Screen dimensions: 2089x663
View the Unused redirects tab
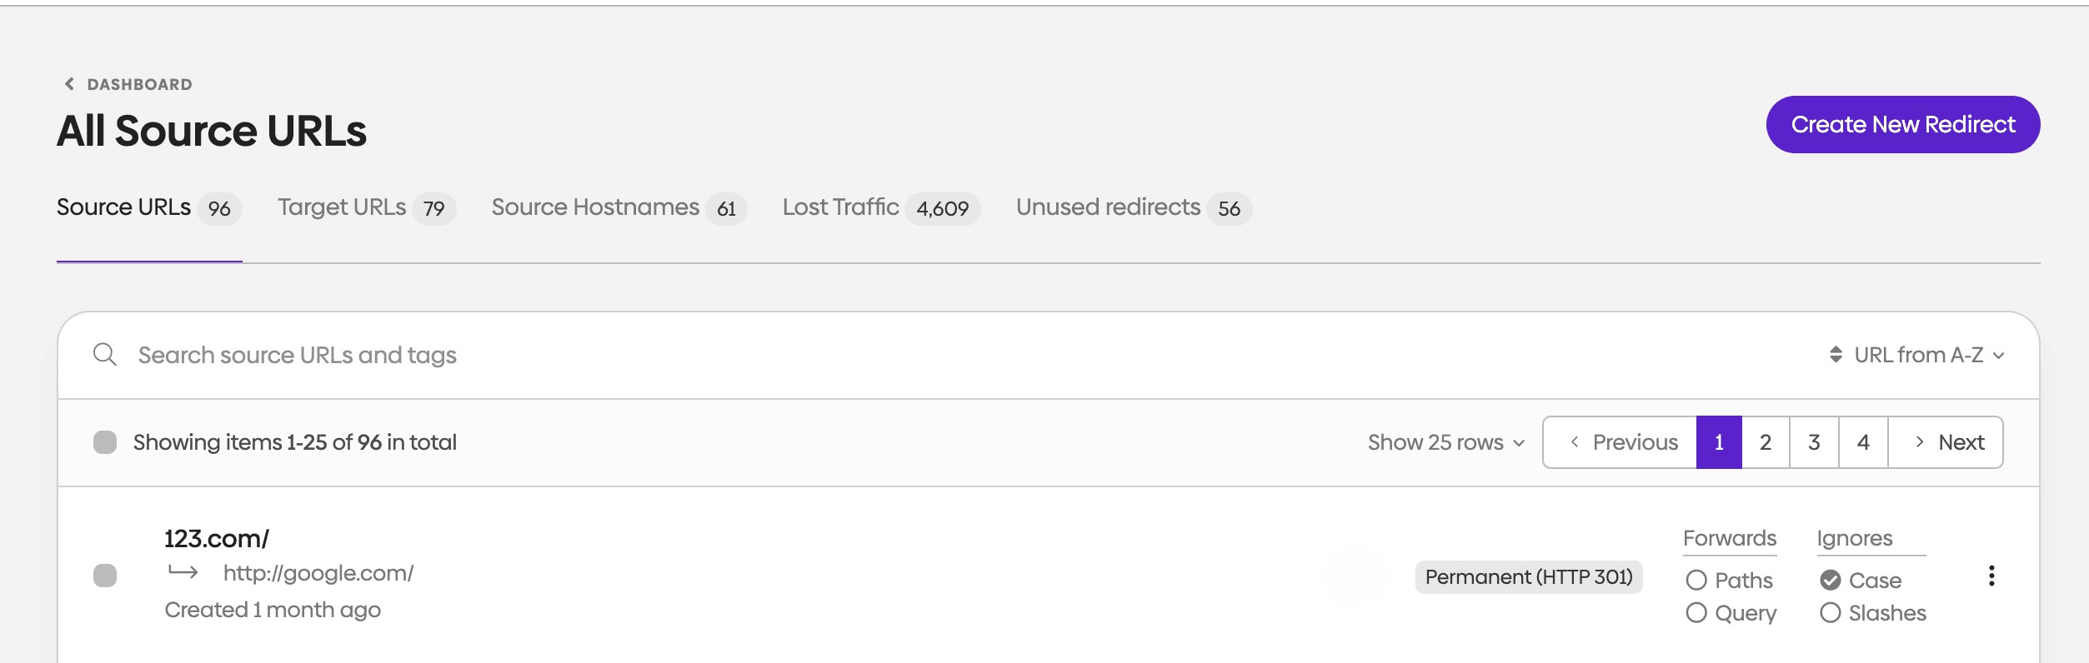(1109, 207)
